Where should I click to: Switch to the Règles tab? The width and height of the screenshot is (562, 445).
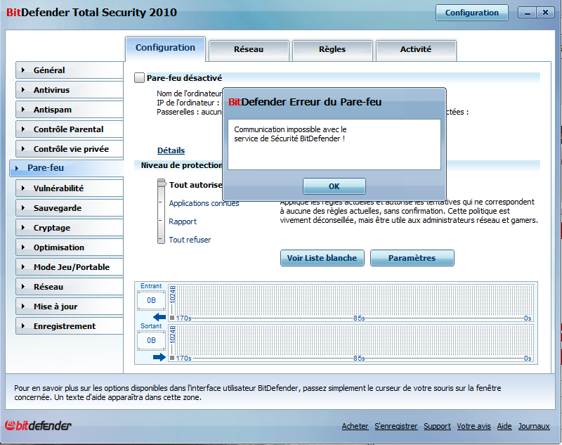(332, 49)
